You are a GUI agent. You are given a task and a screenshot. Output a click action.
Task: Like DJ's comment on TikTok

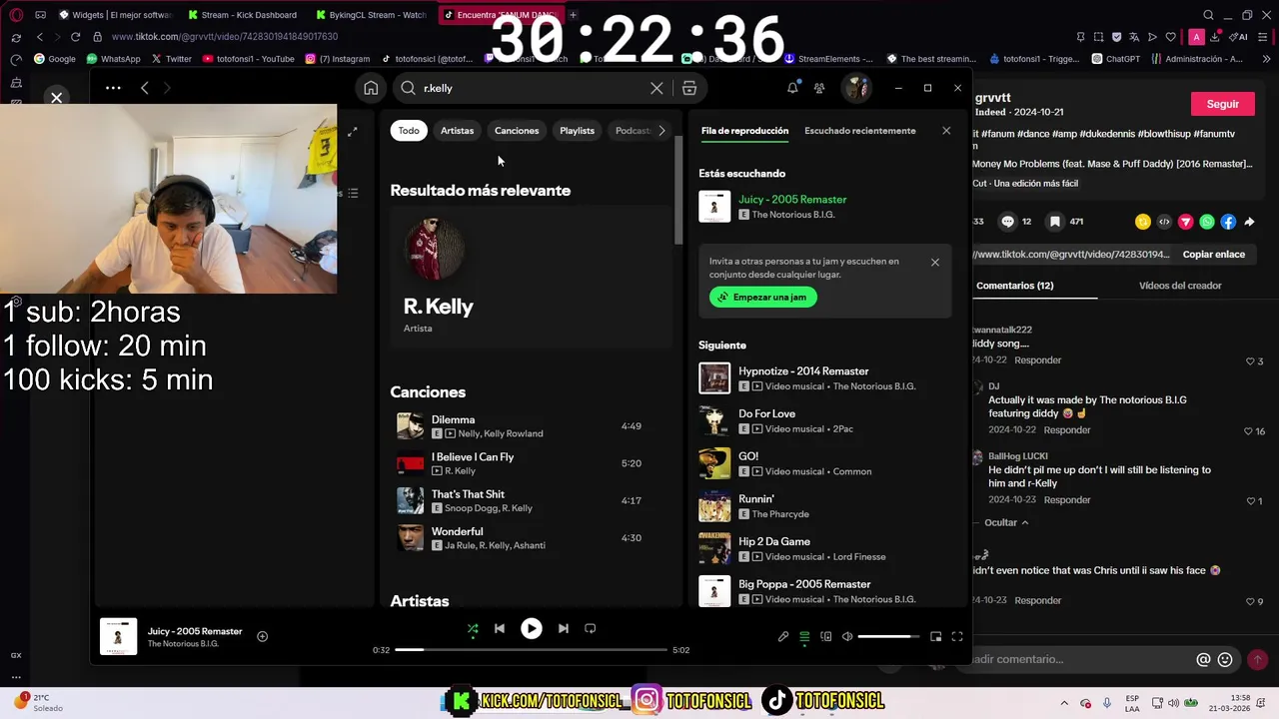(1248, 431)
